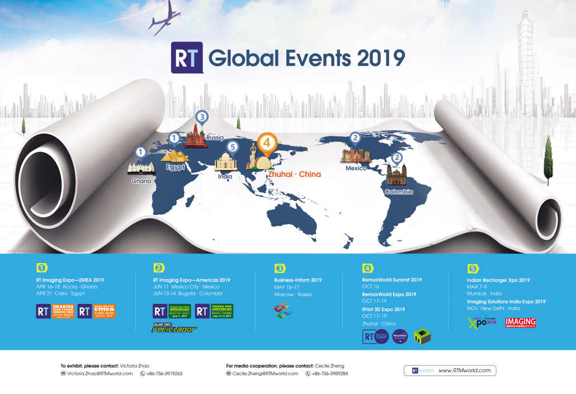Click the purple RT logo beside the title

tap(187, 58)
